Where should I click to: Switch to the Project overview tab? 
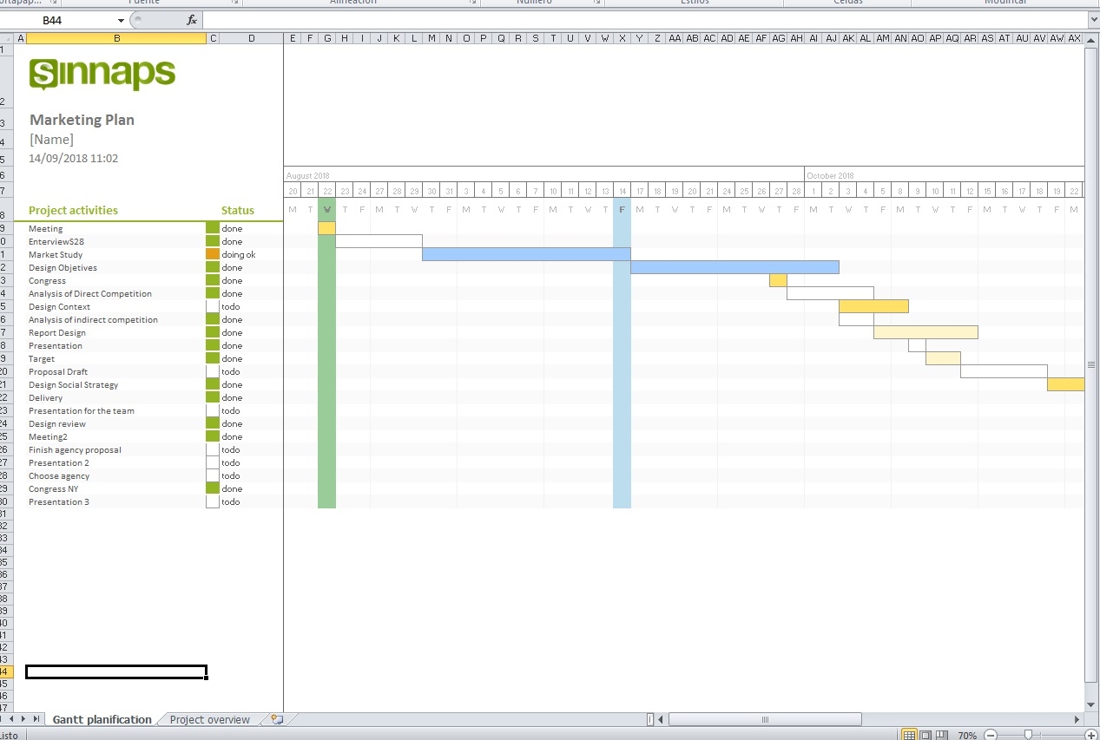tap(208, 719)
